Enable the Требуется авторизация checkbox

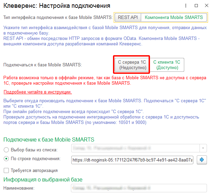pos(6,170)
